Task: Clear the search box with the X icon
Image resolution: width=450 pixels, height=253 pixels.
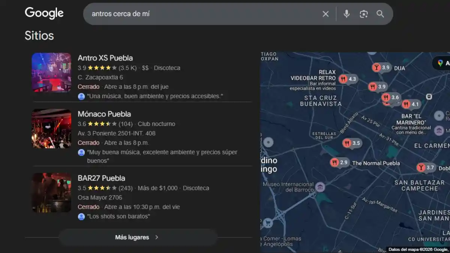Action: (x=325, y=14)
